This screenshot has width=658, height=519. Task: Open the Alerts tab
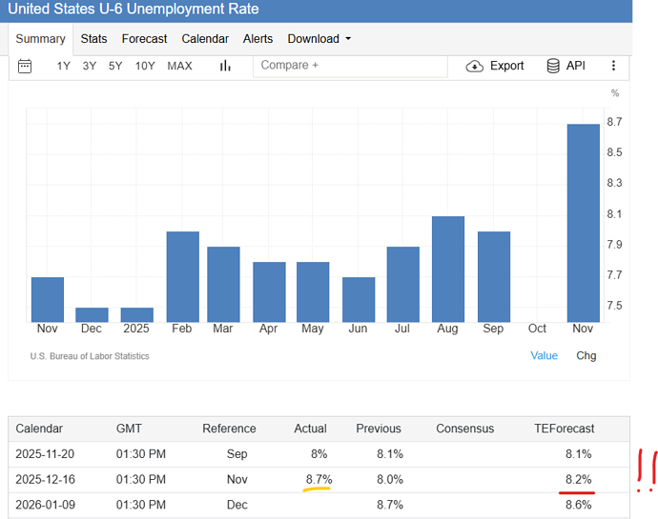257,39
